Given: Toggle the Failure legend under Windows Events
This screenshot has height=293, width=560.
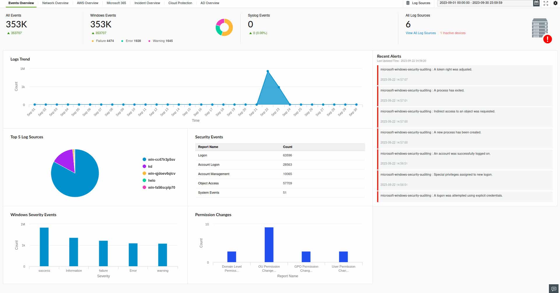Looking at the screenshot, I should [x=103, y=41].
